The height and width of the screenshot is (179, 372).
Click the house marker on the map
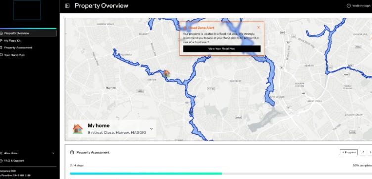(167, 73)
